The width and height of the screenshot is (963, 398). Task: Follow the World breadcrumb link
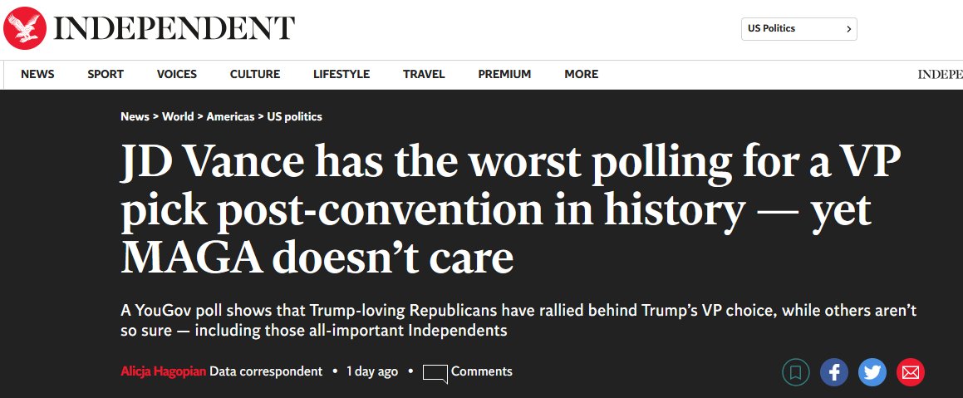point(178,116)
